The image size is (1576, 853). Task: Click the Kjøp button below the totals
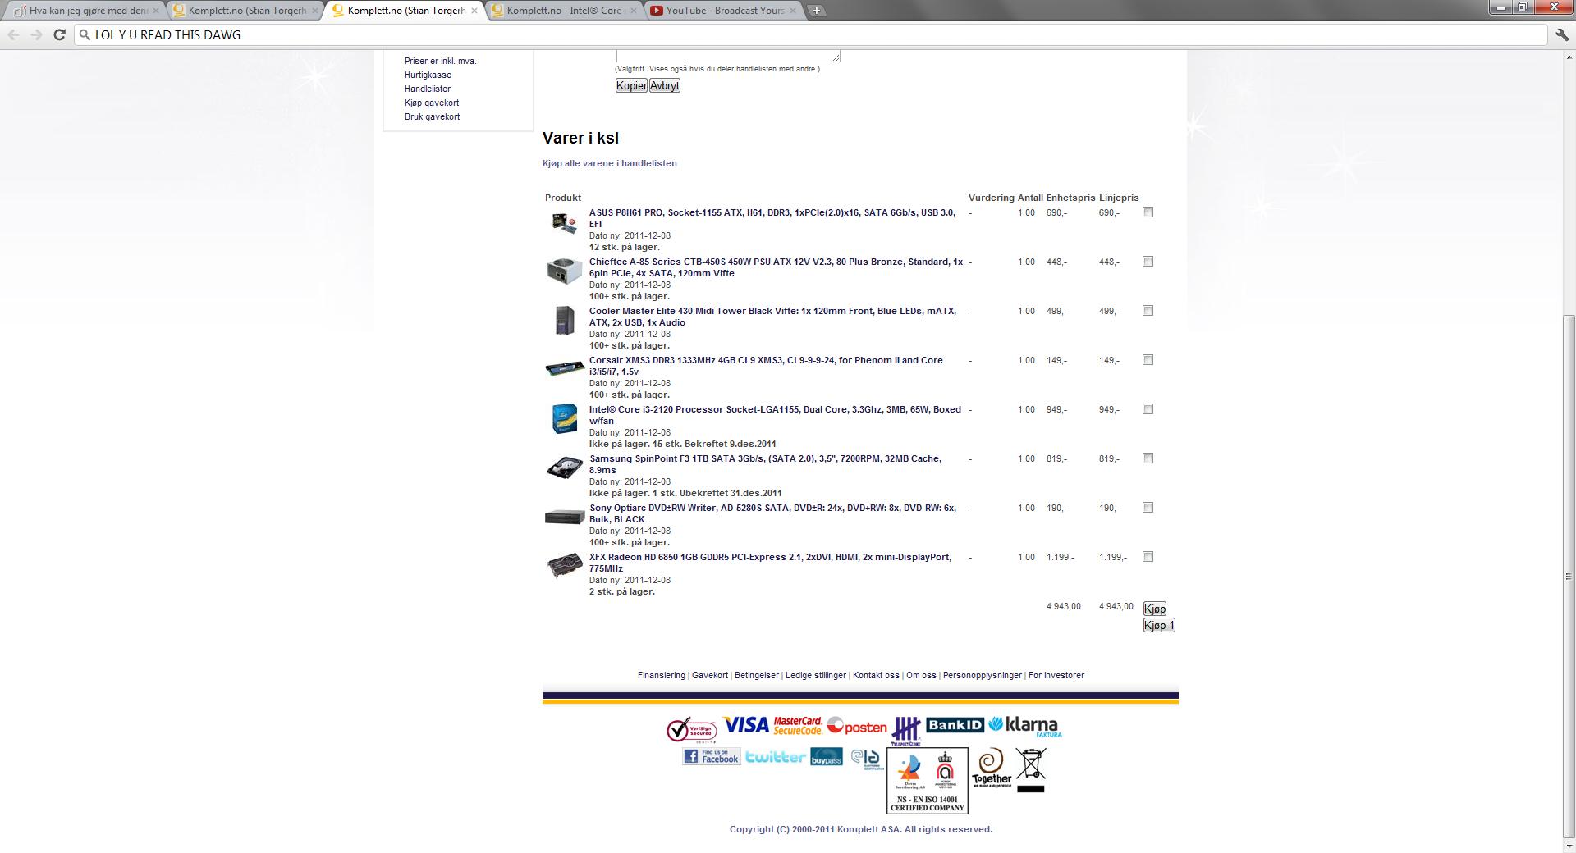click(1154, 609)
